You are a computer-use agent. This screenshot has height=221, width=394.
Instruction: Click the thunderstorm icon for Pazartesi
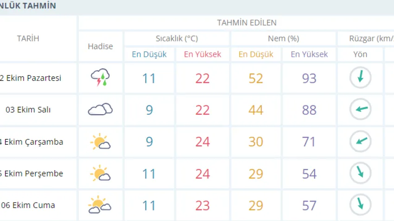tap(100, 78)
